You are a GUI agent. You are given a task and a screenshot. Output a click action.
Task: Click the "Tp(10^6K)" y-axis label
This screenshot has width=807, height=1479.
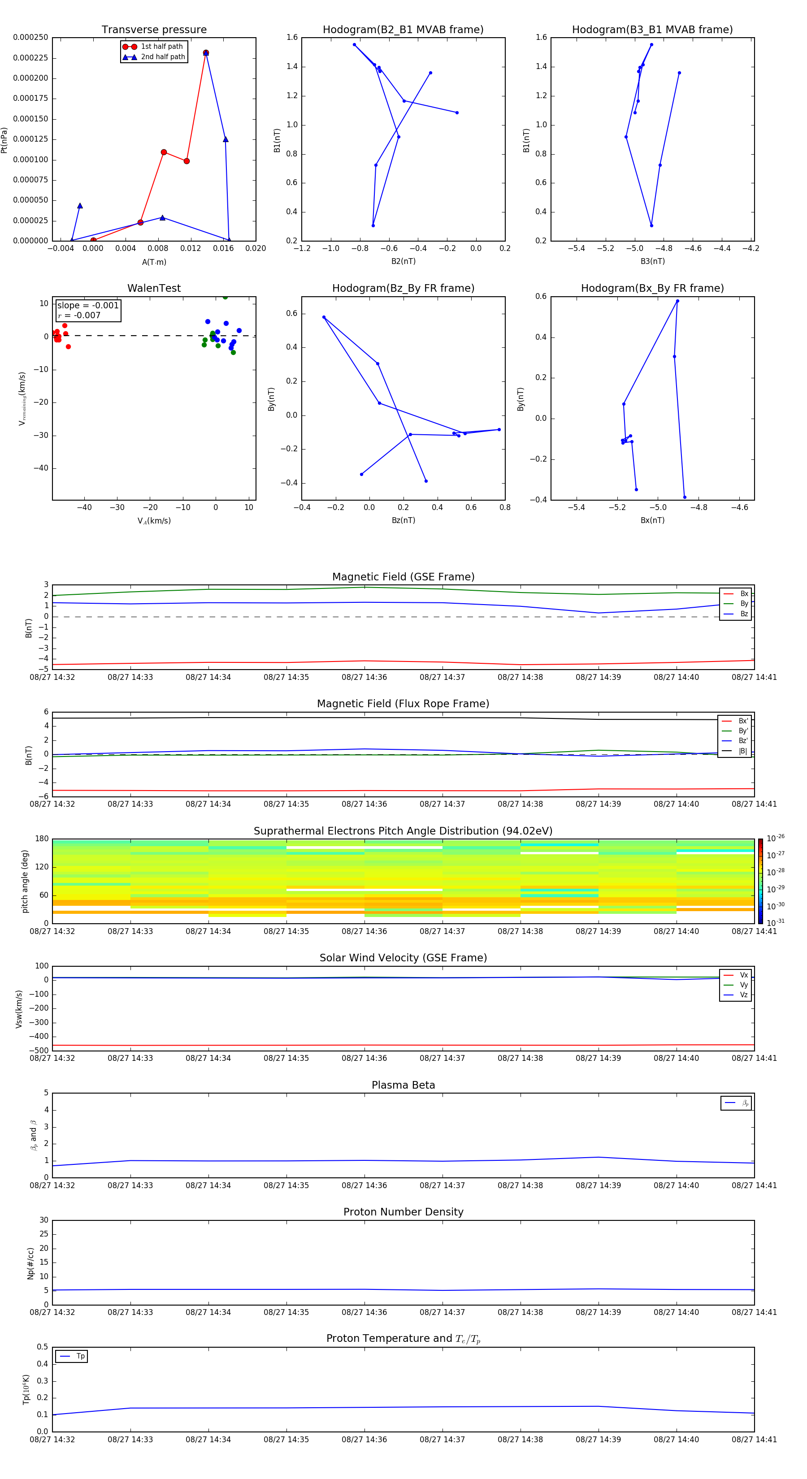click(x=26, y=1389)
